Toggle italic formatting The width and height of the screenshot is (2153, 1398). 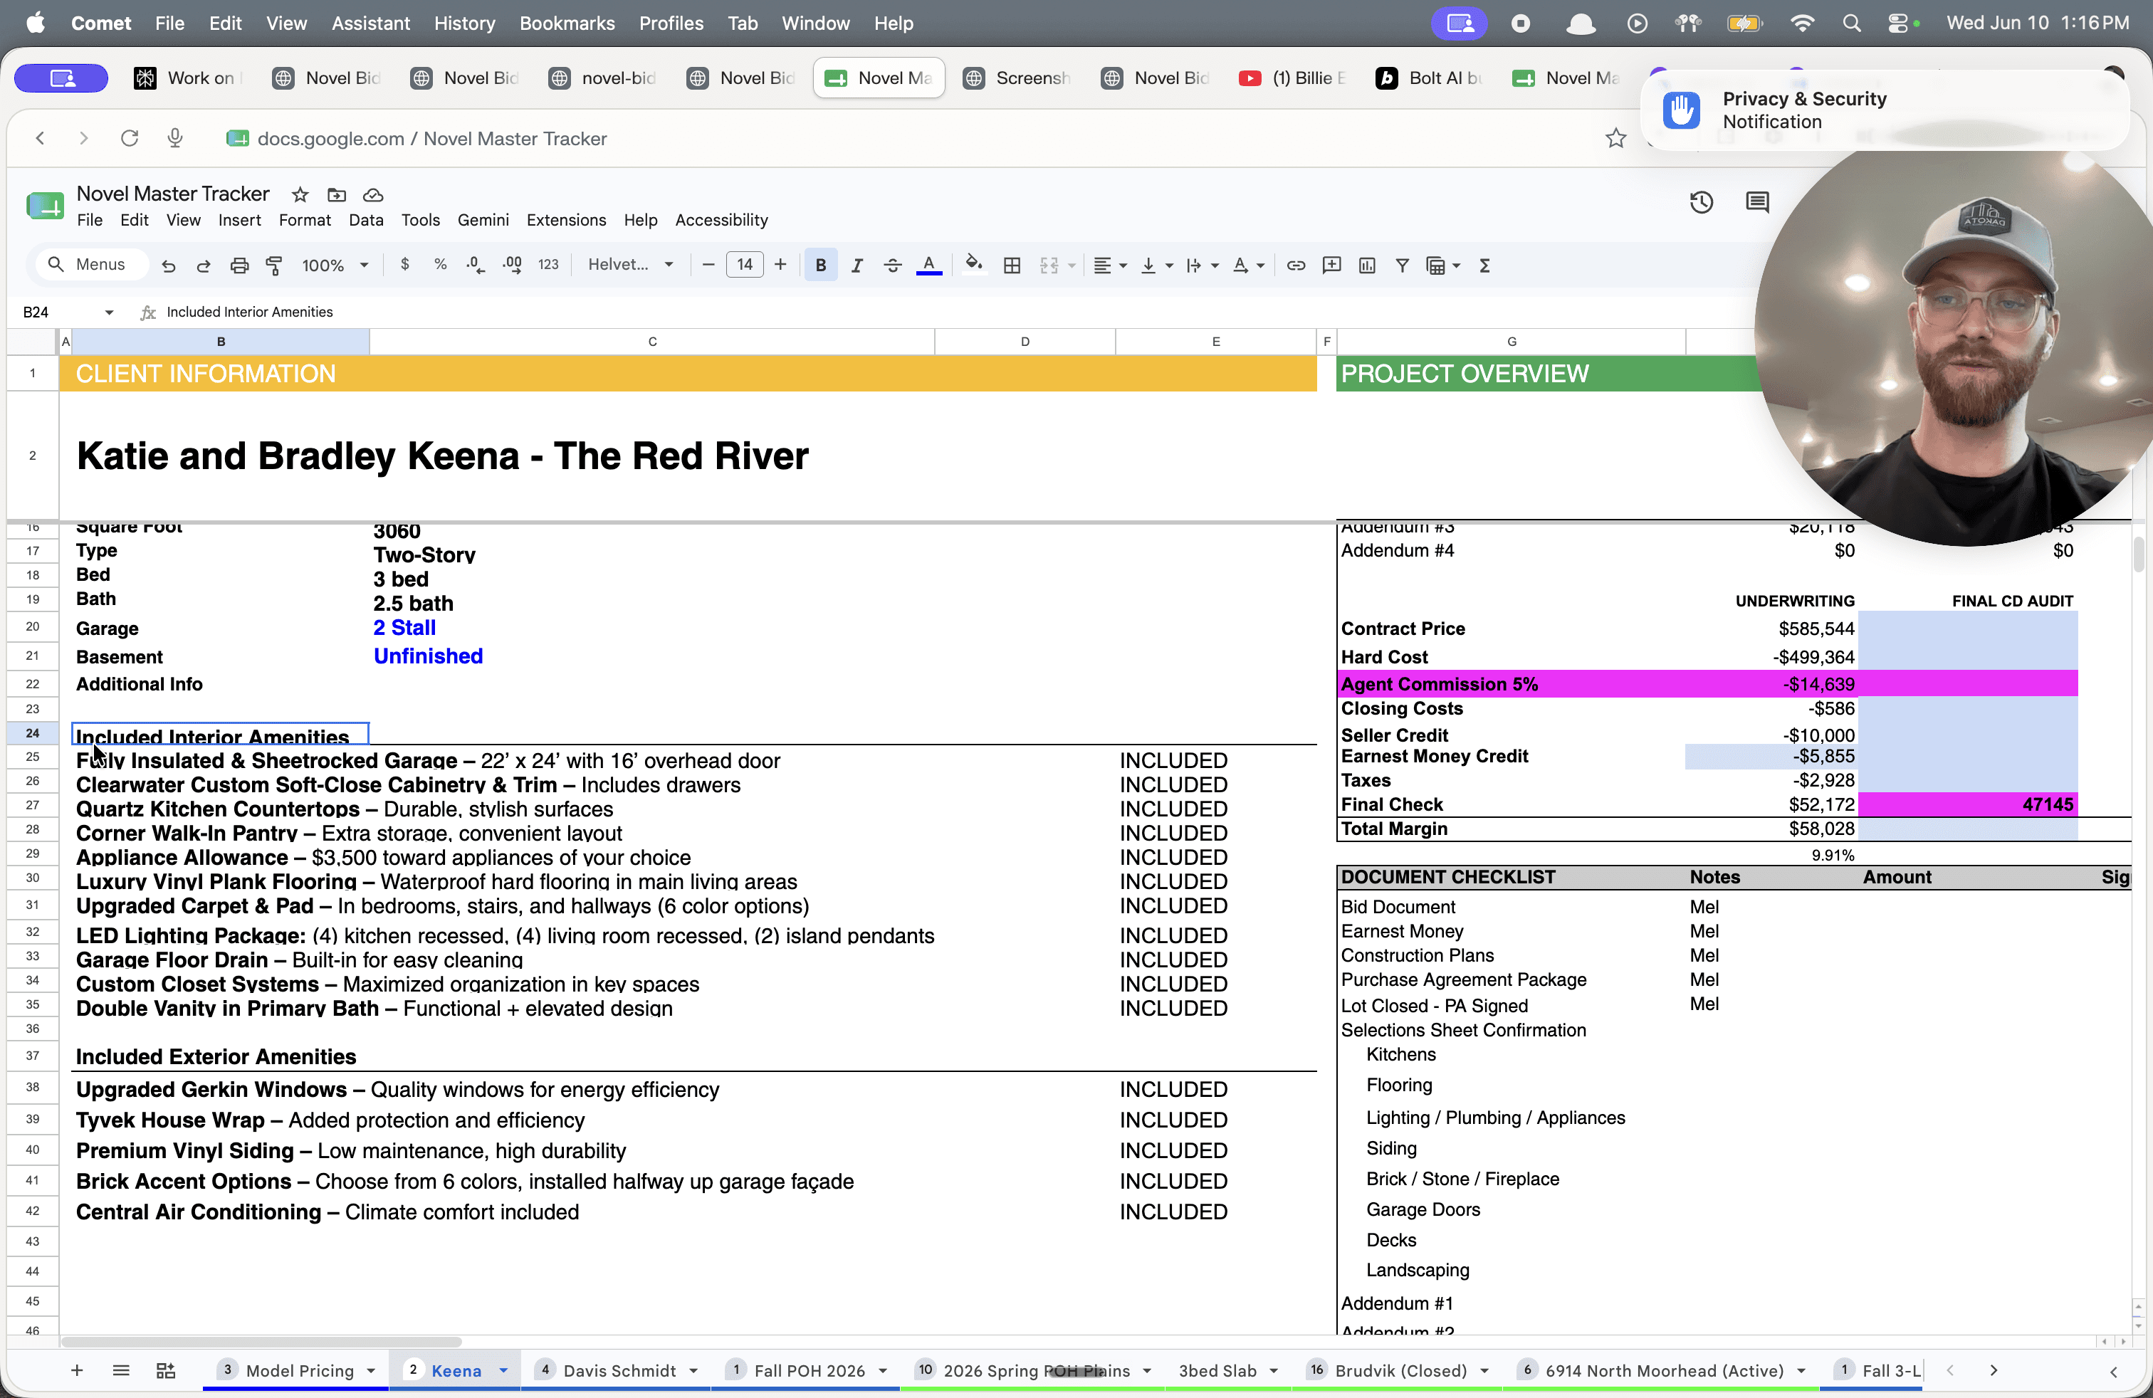[857, 265]
